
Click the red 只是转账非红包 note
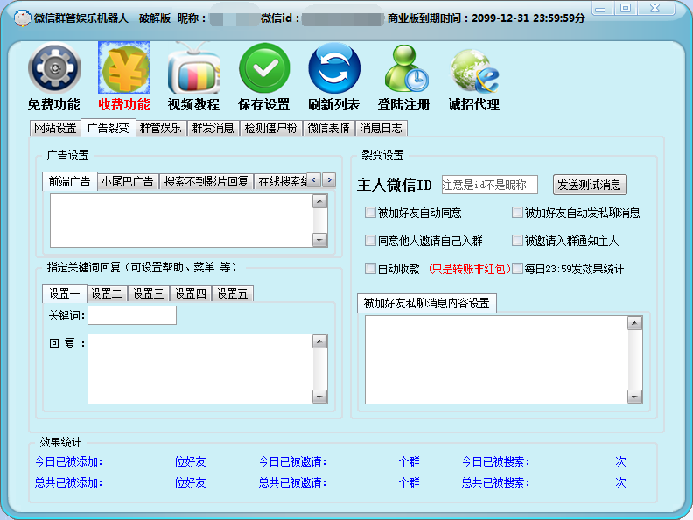click(x=469, y=269)
